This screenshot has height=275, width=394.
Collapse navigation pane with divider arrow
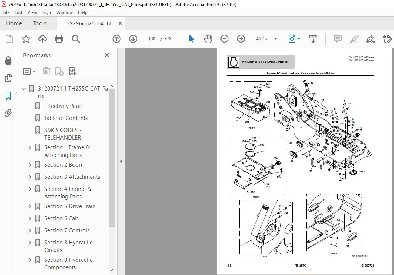coord(121,161)
